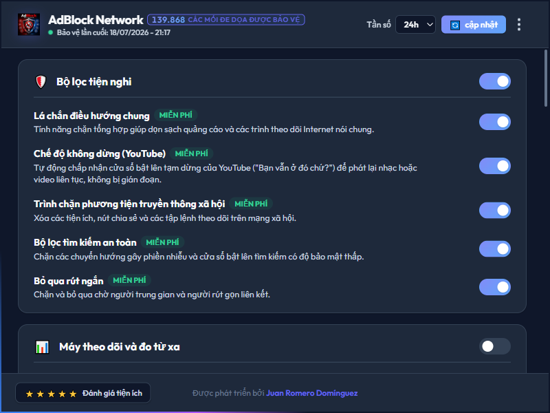Viewport: 550px width, 413px height.
Task: Click the cập nhật update button
Action: pos(474,25)
